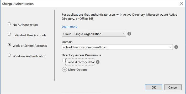Open the Learn more link
Viewport: 186px width, 94px height.
(x=70, y=27)
